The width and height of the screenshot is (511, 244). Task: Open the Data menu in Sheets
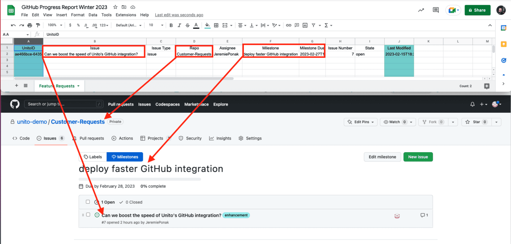[x=93, y=15]
